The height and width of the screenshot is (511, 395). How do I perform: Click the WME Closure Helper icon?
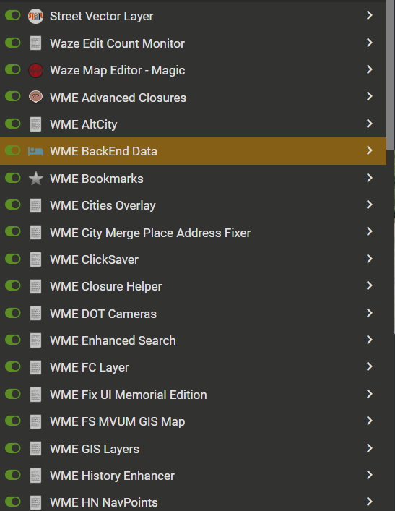click(x=35, y=286)
